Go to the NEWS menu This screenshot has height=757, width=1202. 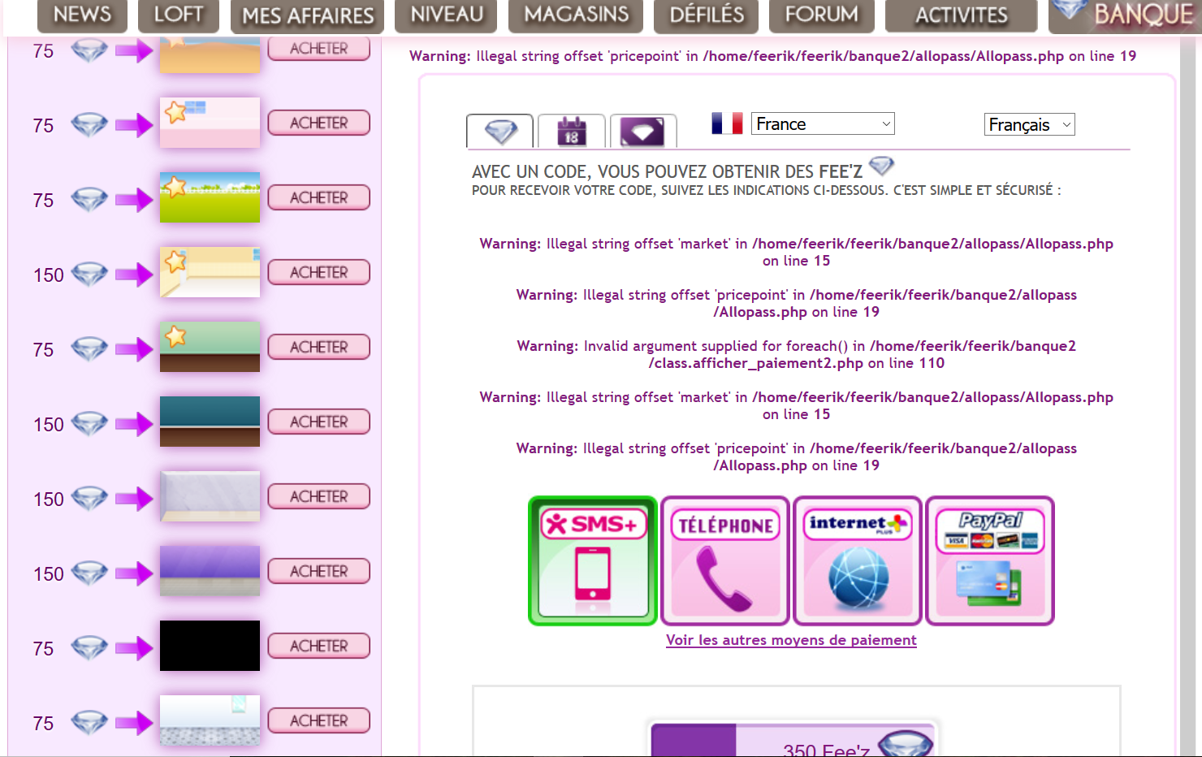point(82,15)
